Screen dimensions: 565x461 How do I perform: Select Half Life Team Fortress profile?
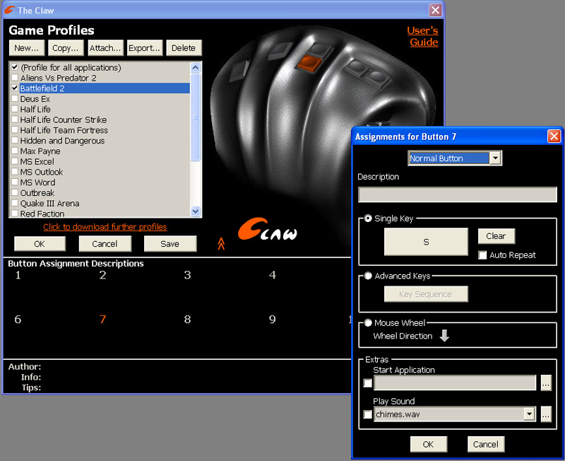click(64, 130)
